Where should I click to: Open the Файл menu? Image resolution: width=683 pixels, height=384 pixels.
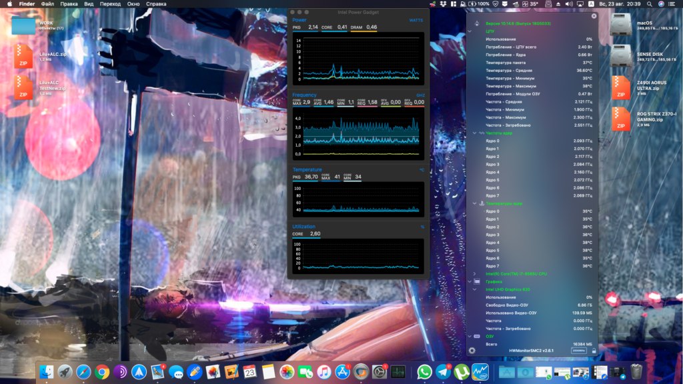pos(47,4)
